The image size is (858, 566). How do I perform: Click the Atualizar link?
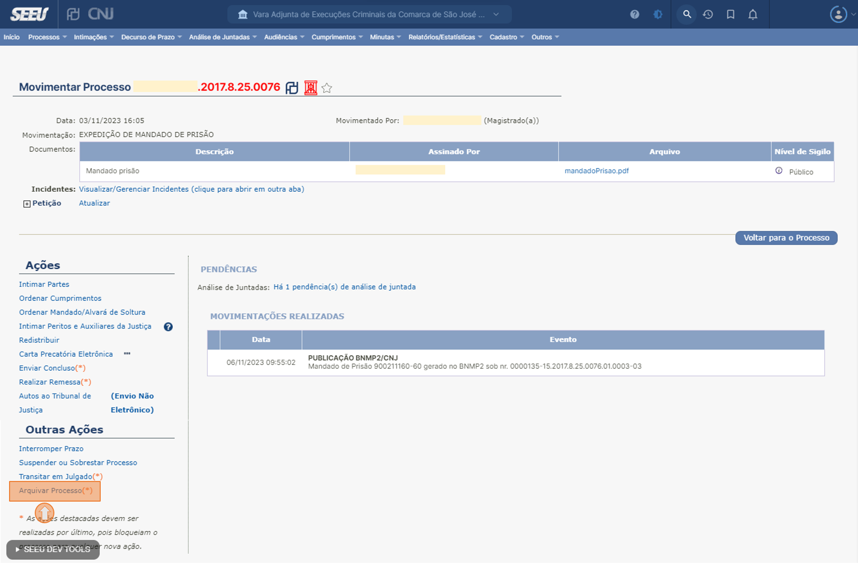click(x=94, y=203)
